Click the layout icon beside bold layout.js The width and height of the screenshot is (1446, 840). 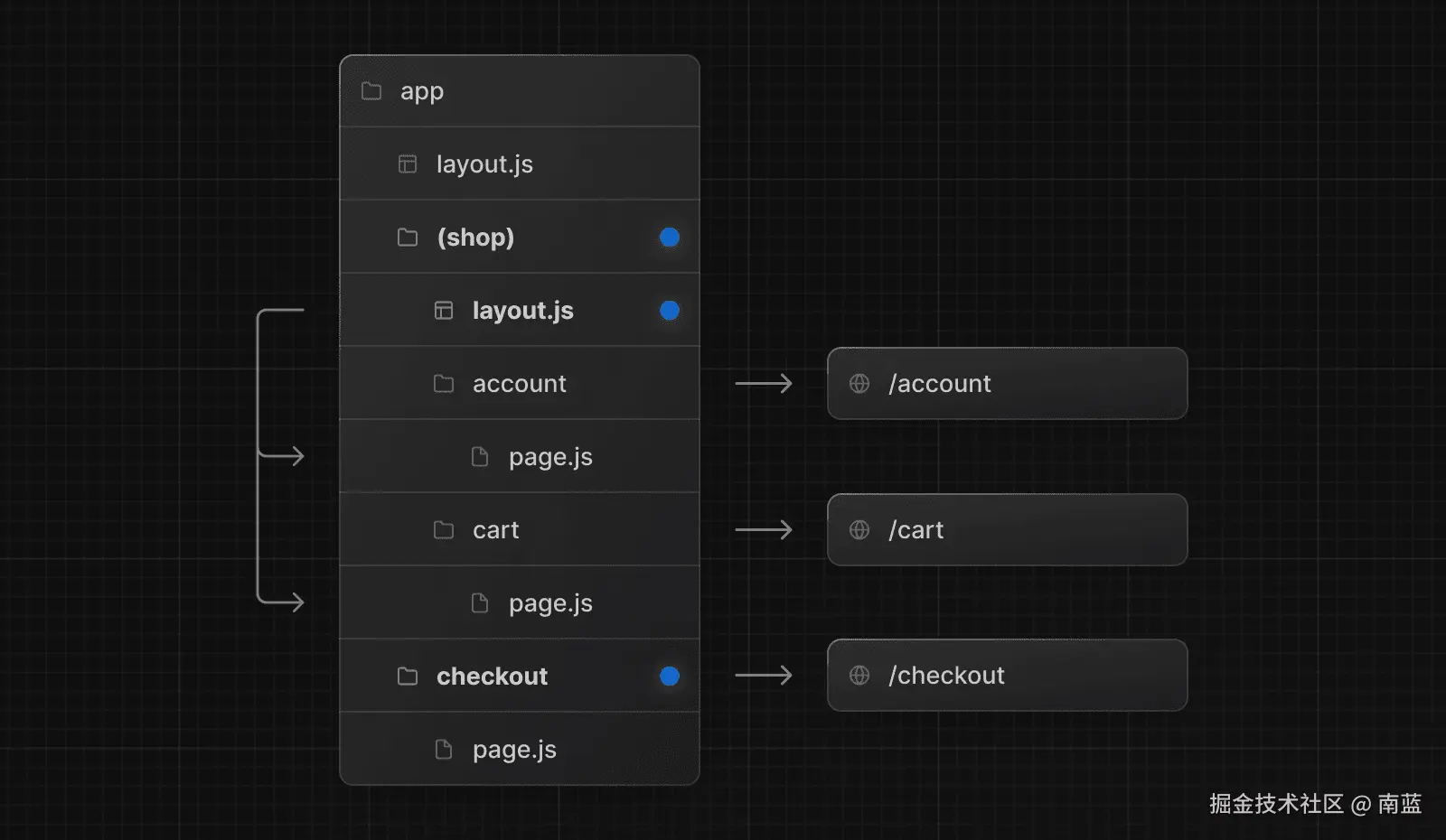(x=444, y=311)
